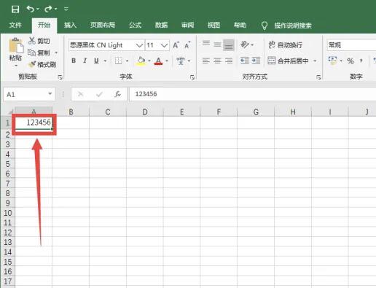Open the number format 常规 dropdown
Image resolution: width=376 pixels, height=288 pixels.
pyautogui.click(x=351, y=45)
